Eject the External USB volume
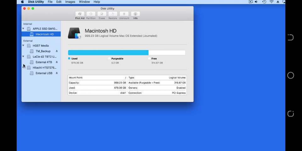Screen dimensions: 302x151 57,73
